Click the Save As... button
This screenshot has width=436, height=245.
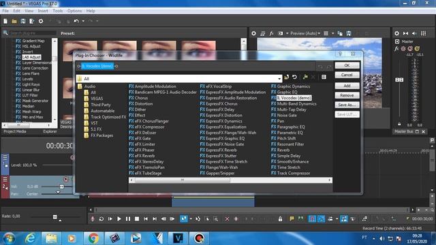(347, 105)
